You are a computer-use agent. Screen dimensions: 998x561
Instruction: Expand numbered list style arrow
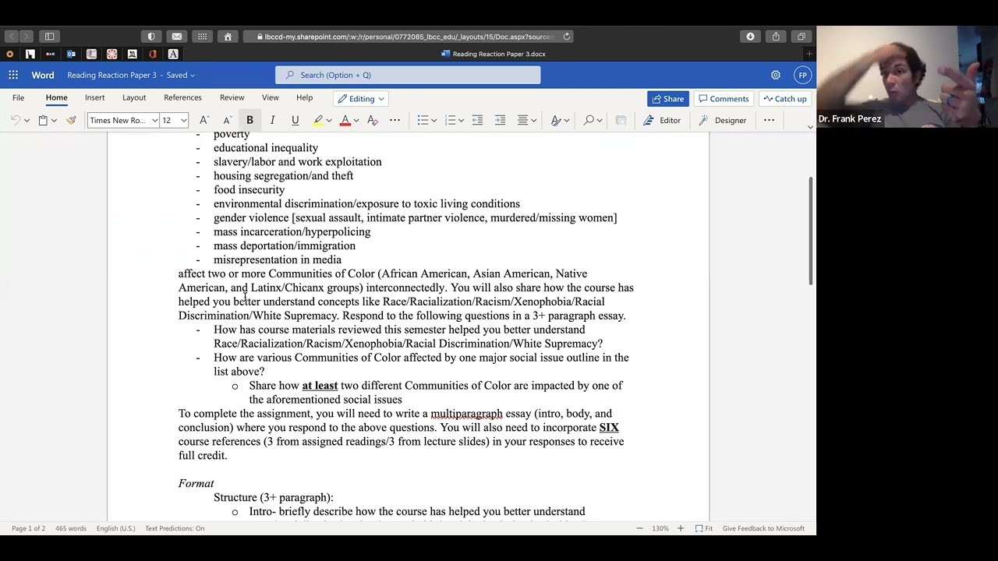tap(461, 120)
